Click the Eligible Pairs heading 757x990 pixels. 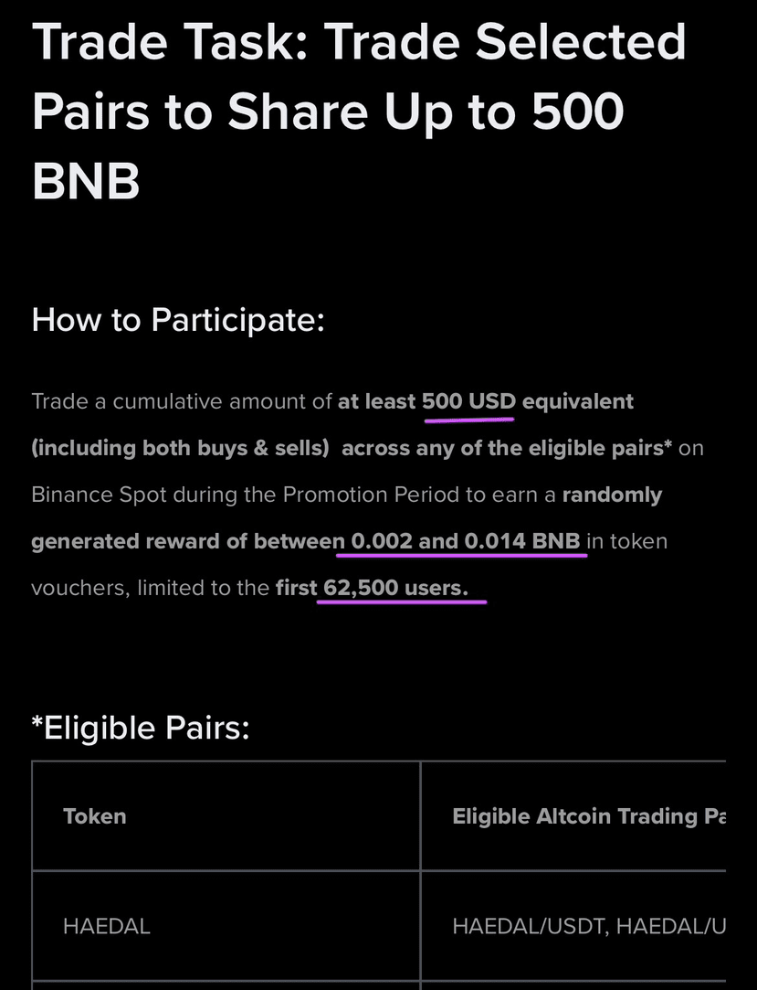tap(141, 728)
